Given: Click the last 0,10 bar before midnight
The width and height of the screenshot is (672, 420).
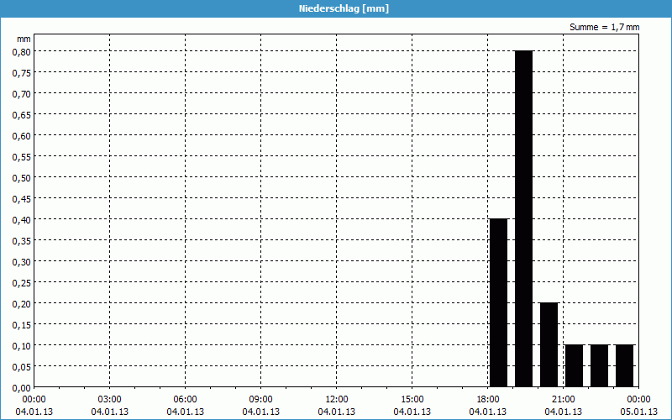Looking at the screenshot, I should [624, 365].
